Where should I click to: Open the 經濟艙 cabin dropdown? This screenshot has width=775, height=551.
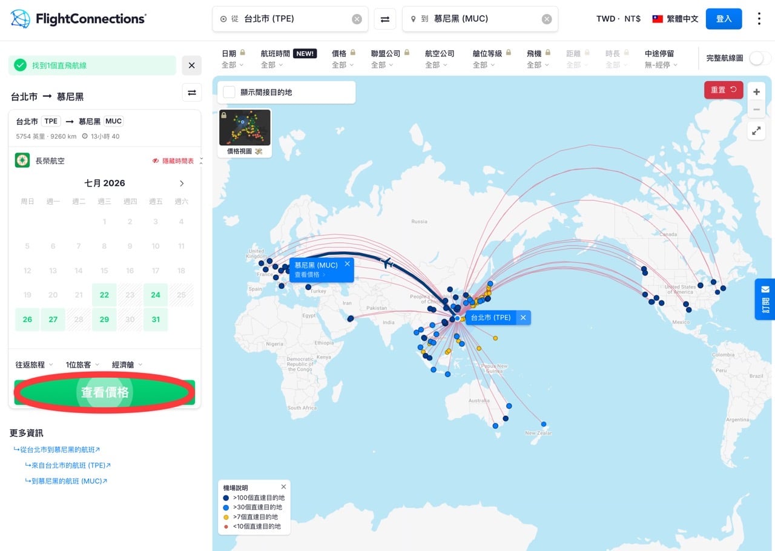click(127, 365)
